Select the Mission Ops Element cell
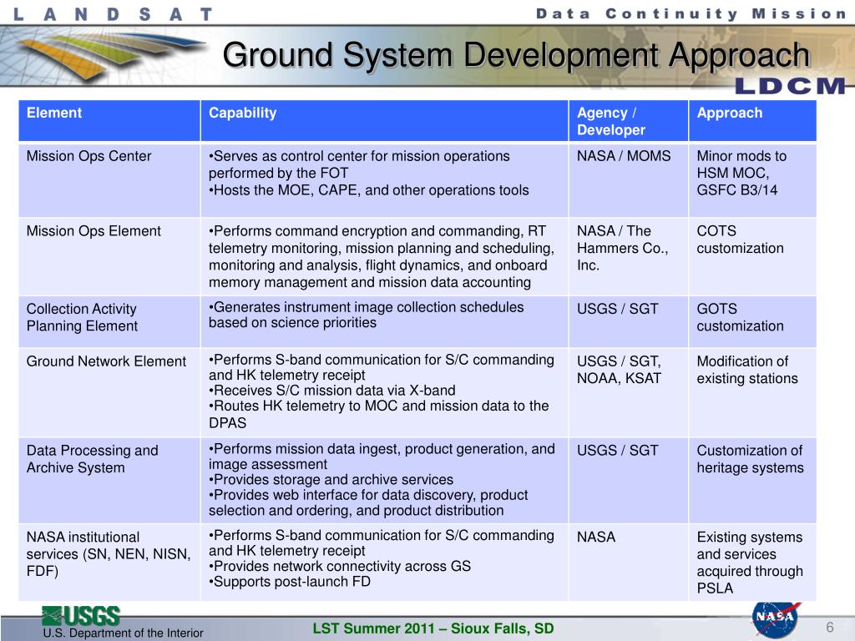This screenshot has height=641, width=855. [x=109, y=257]
